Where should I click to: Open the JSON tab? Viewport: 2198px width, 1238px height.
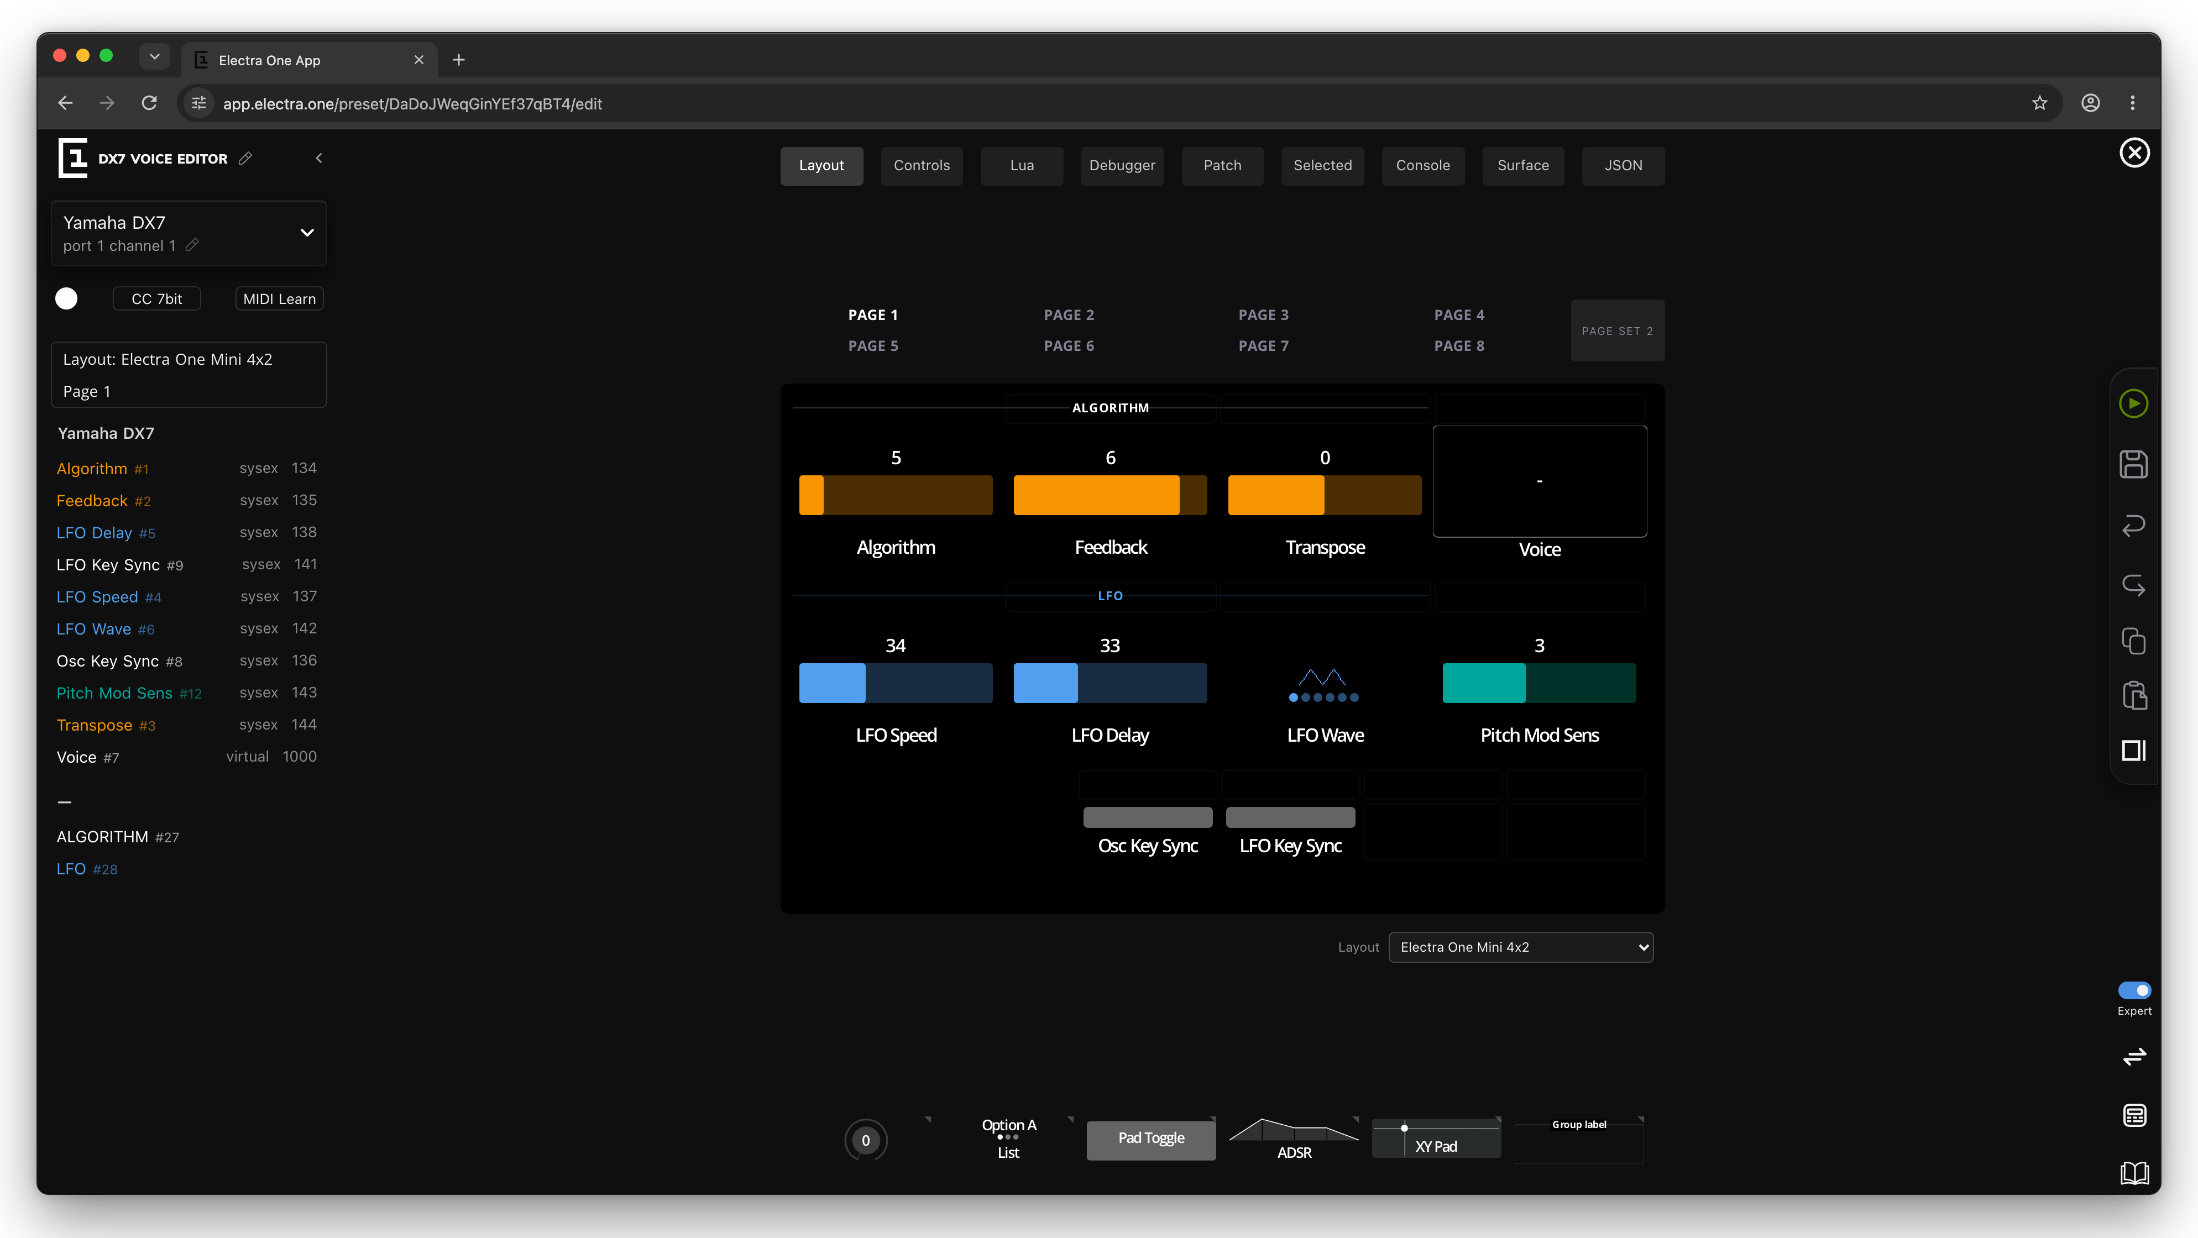pyautogui.click(x=1623, y=165)
